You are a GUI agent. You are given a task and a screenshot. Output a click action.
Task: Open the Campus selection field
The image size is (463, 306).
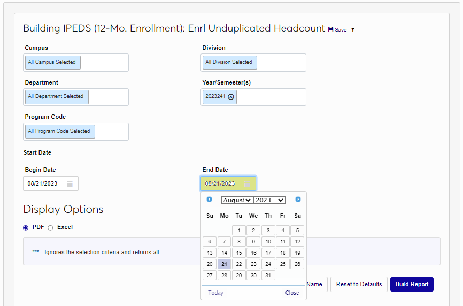pos(76,63)
